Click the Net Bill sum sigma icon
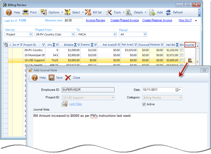The height and width of the screenshot is (154, 211). pyautogui.click(x=177, y=45)
